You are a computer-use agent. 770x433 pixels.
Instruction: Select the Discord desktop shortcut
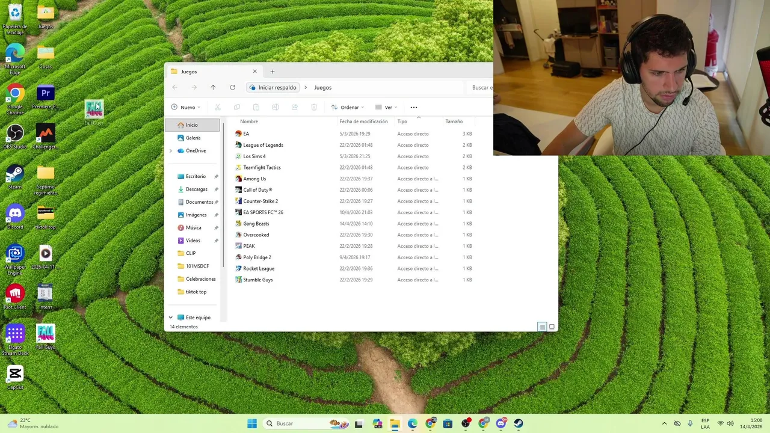coord(15,216)
